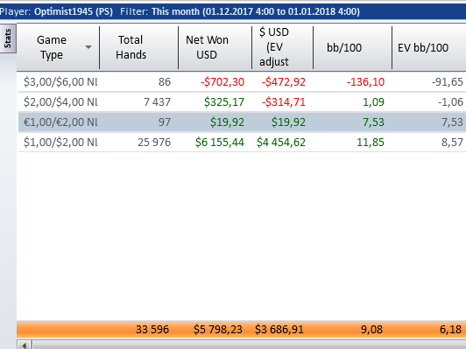The height and width of the screenshot is (349, 466).
Task: Click total hands value 7 437
Action: click(157, 102)
